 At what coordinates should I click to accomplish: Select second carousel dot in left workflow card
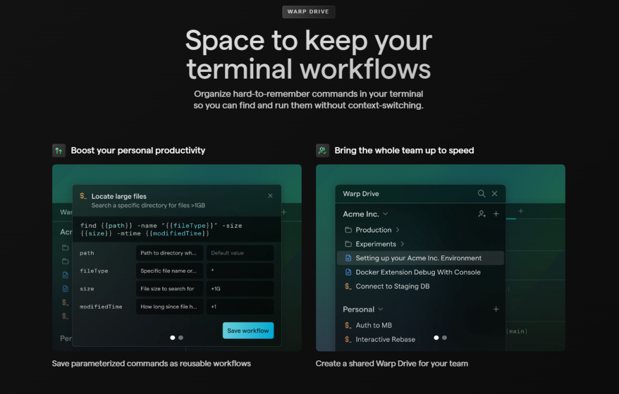(181, 338)
